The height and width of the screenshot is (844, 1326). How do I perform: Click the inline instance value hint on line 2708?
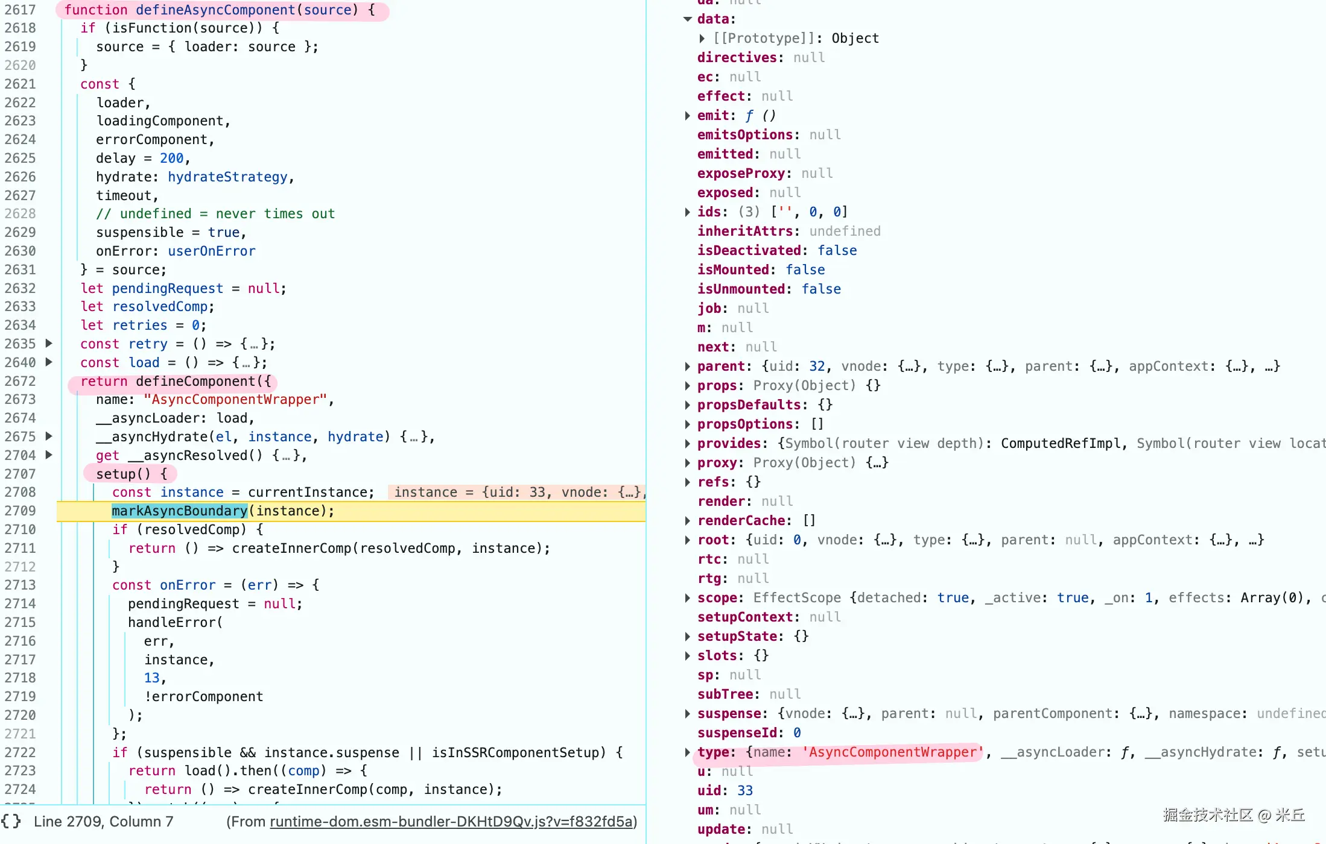click(x=518, y=492)
